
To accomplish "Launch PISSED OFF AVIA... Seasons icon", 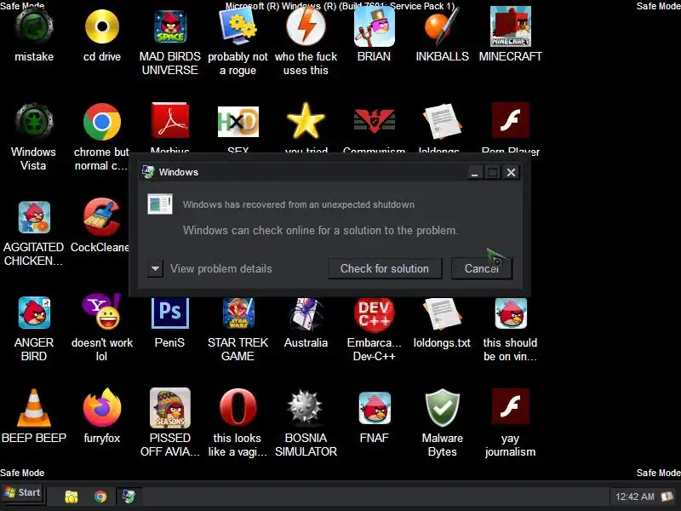I will click(170, 408).
